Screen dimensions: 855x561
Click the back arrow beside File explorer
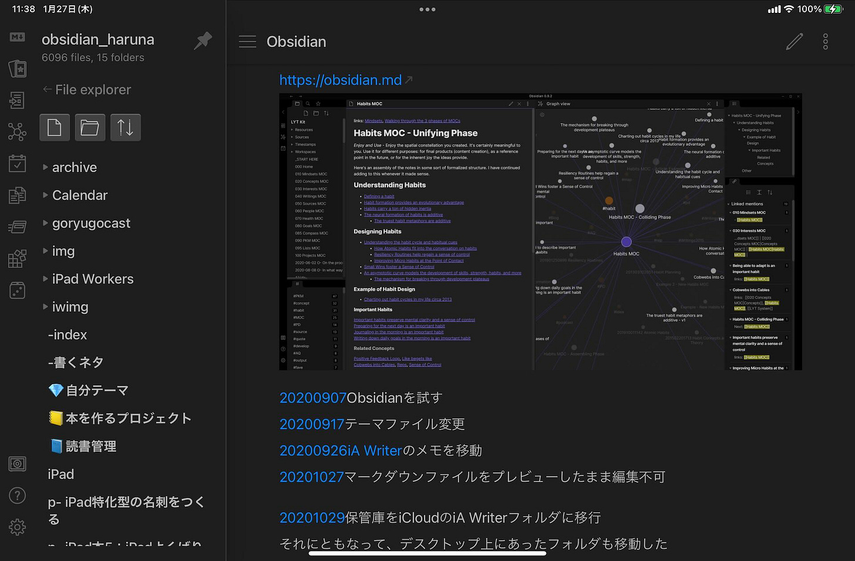pyautogui.click(x=47, y=90)
